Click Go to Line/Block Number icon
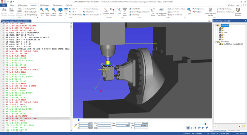The height and width of the screenshot is (135, 247). pyautogui.click(x=210, y=14)
